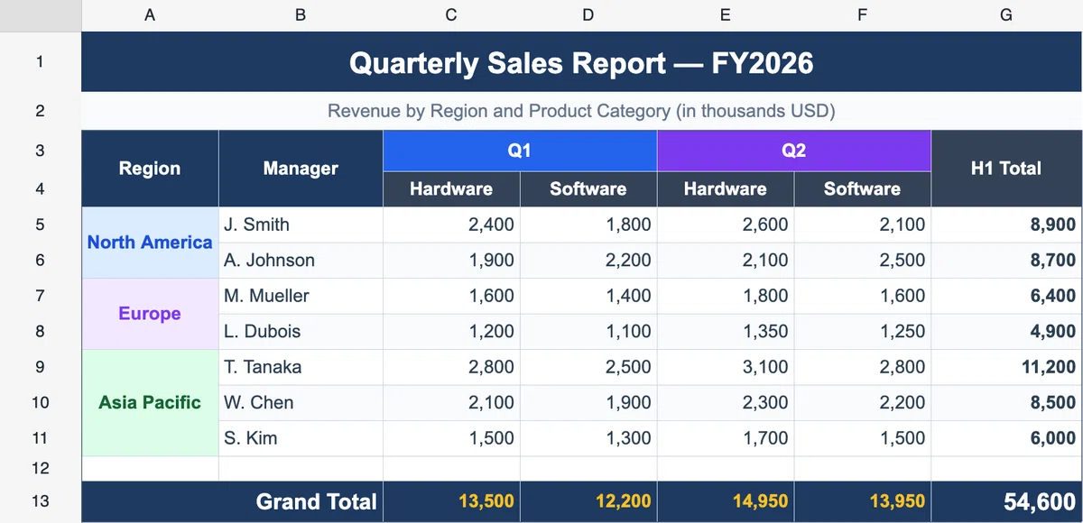Select the Europe region cell
Viewport: 1083px width, 523px height.
pyautogui.click(x=150, y=314)
